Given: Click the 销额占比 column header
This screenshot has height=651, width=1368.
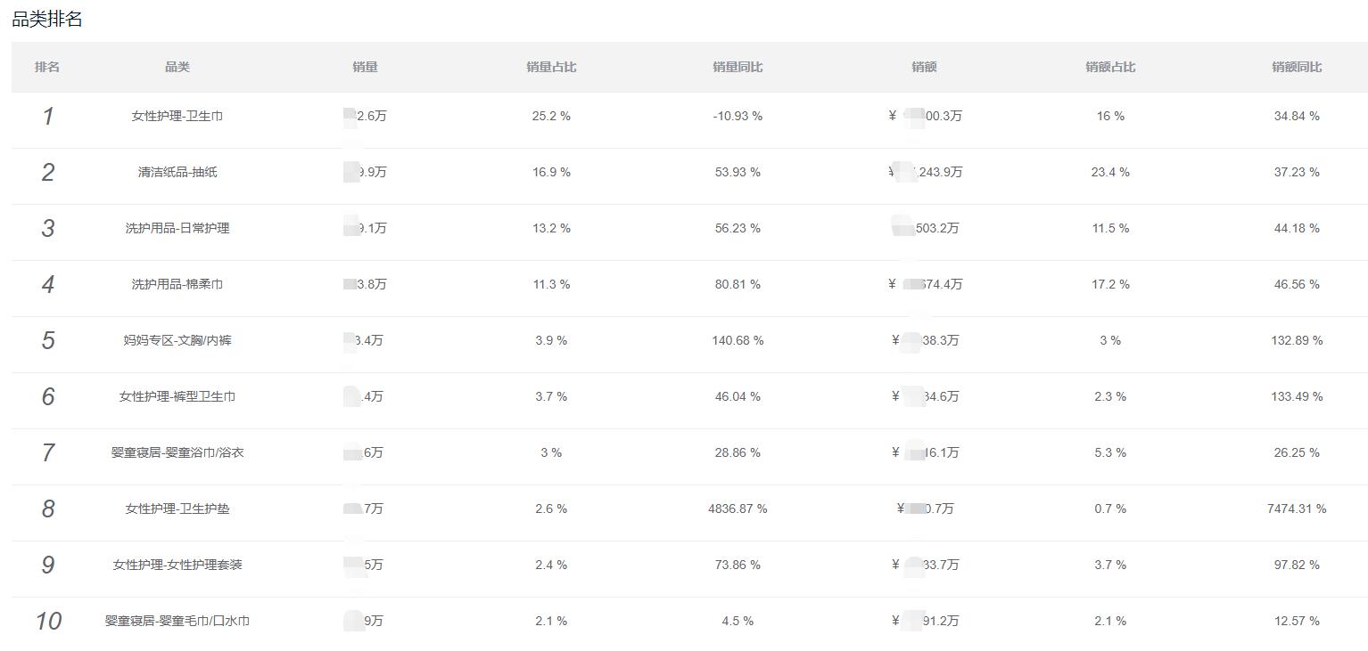Looking at the screenshot, I should click(x=1110, y=67).
